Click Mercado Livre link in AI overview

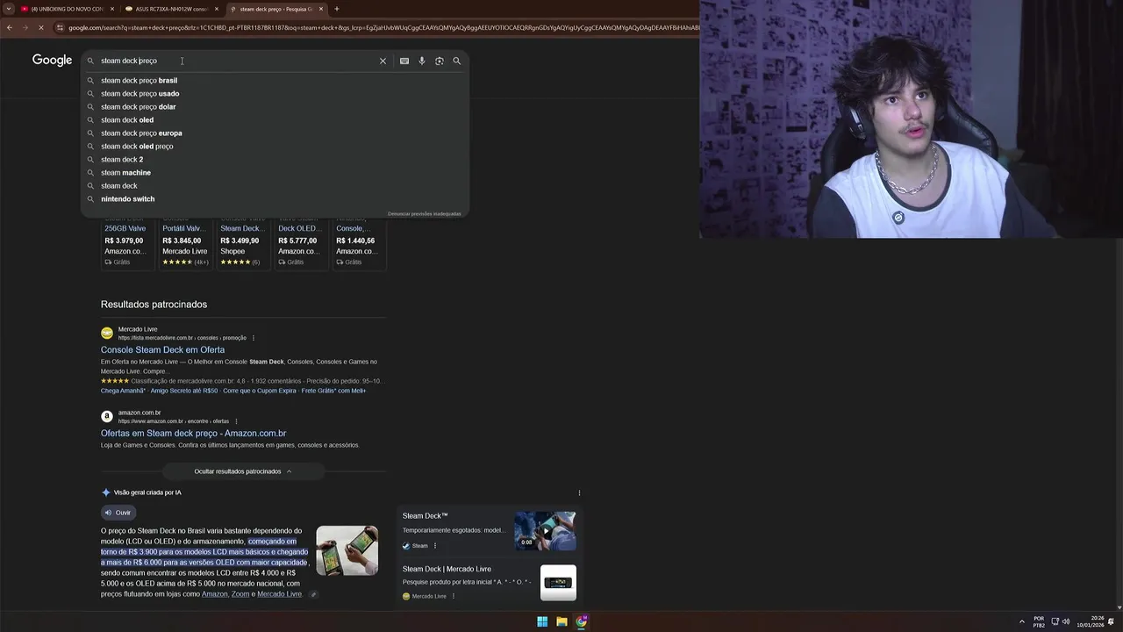click(x=279, y=594)
